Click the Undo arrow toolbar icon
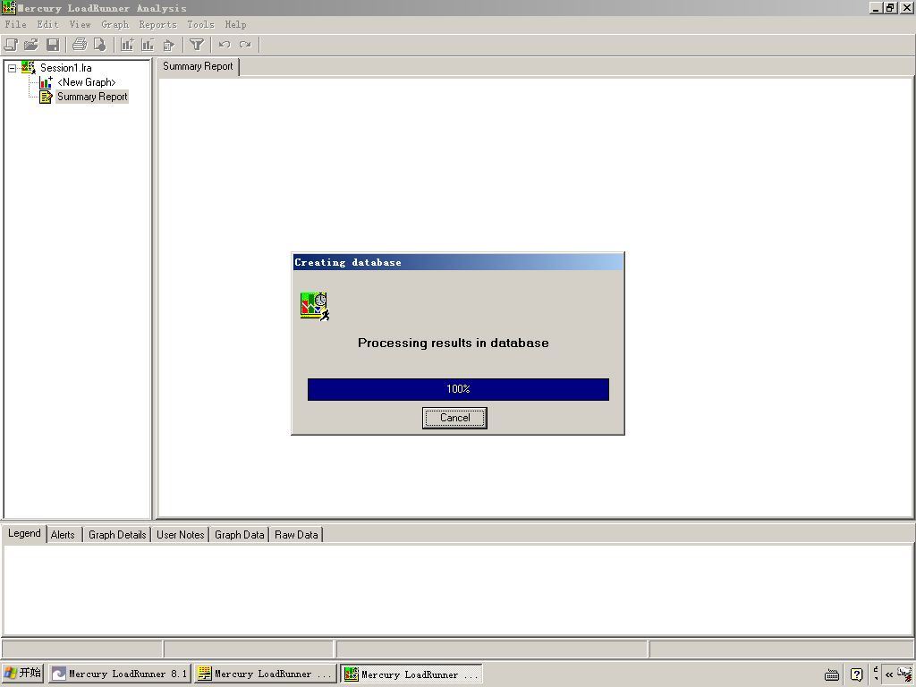916x687 pixels. [x=225, y=45]
